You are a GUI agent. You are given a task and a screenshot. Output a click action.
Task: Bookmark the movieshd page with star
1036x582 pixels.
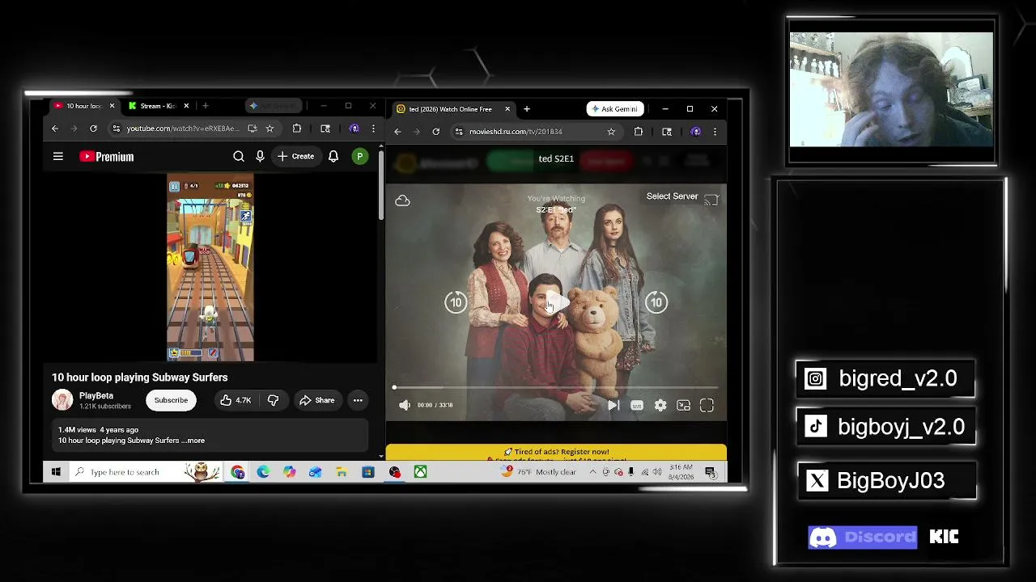point(611,132)
